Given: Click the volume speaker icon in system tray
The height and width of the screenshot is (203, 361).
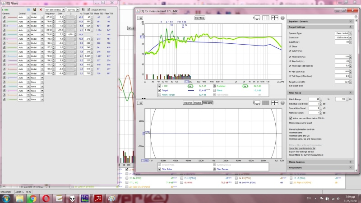Looking at the screenshot, I should point(338,198).
